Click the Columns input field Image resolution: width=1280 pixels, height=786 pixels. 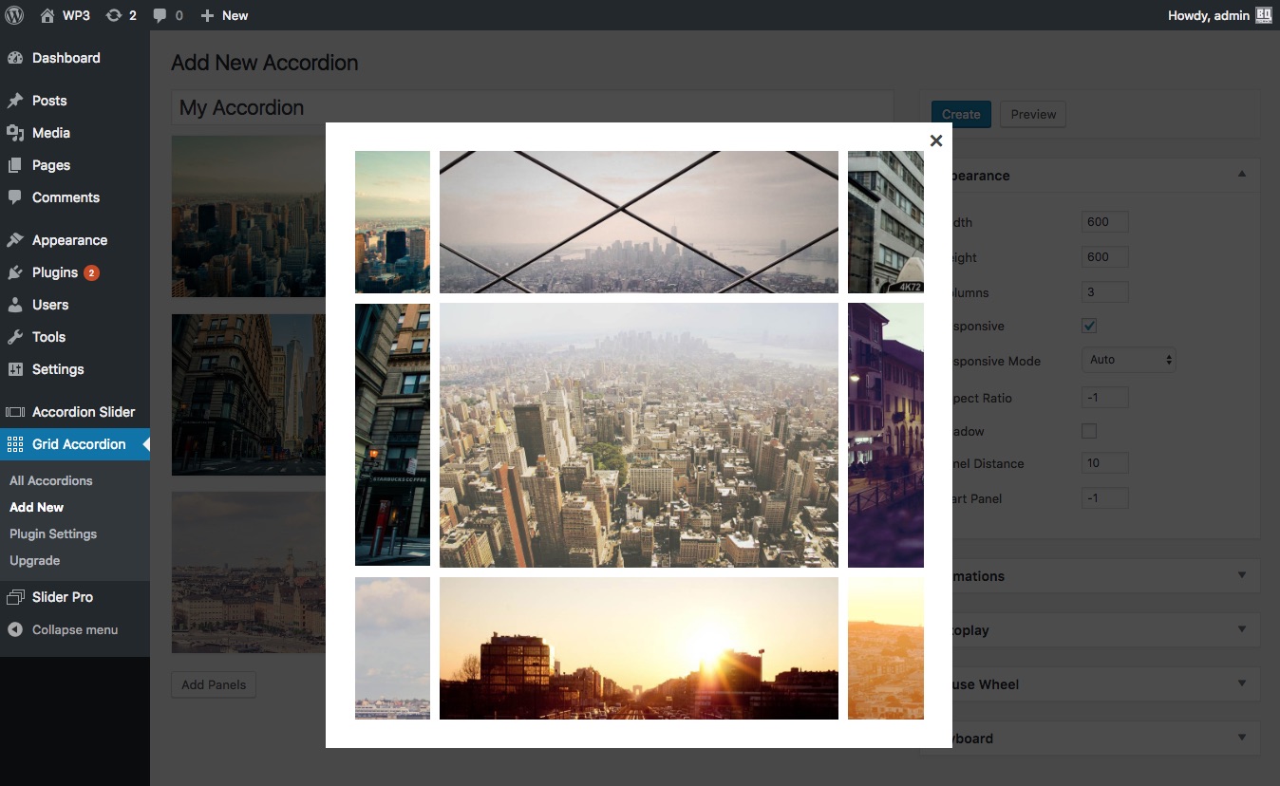(x=1104, y=291)
